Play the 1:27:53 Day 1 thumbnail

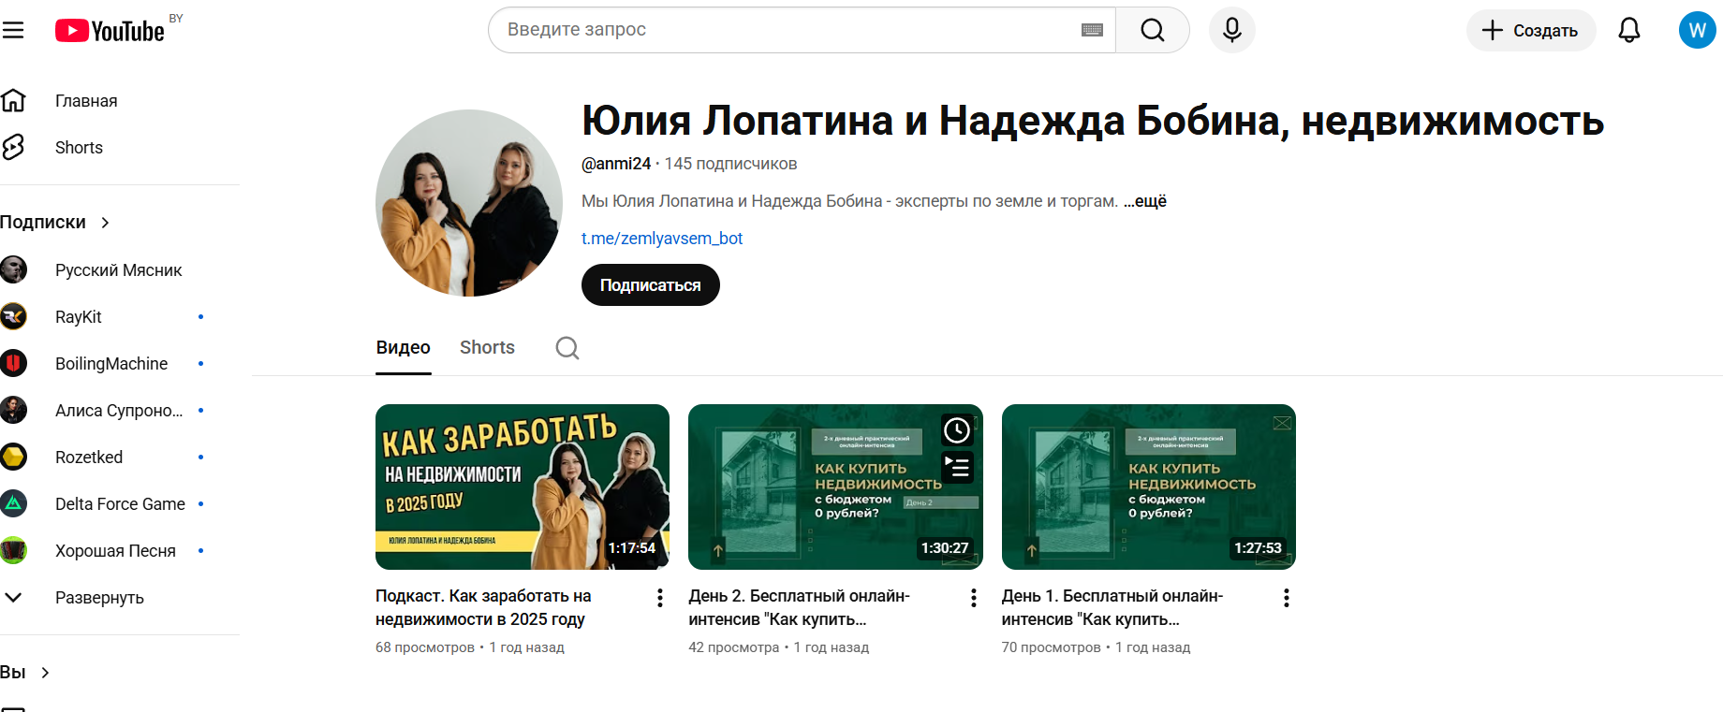(1149, 487)
